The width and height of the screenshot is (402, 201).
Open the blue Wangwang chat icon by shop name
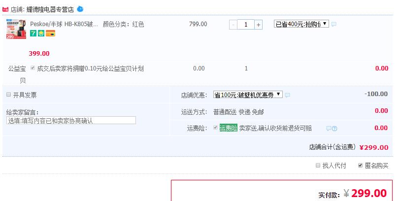[x=80, y=9]
